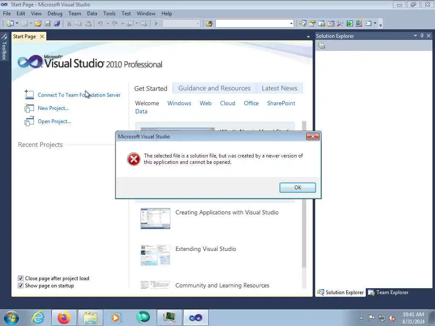
Task: Open Solution Explorer window position dropdown
Action: coord(415,36)
